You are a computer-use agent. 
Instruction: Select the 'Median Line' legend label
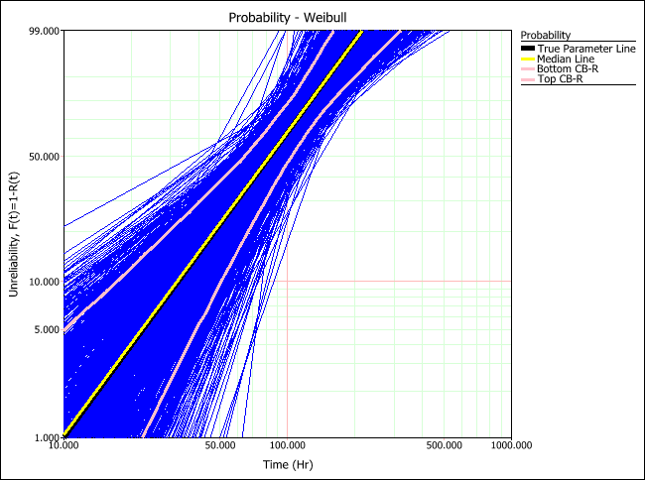(x=565, y=59)
